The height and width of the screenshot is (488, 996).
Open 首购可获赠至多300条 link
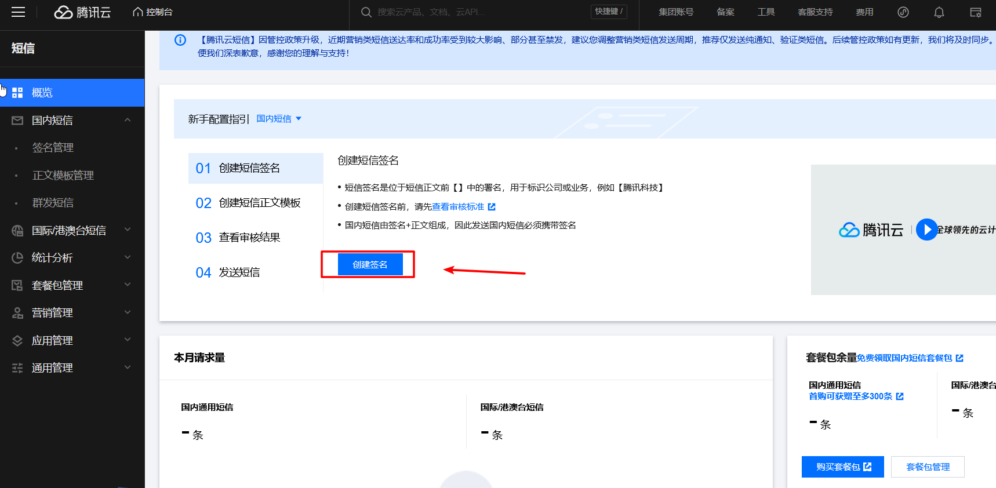(x=850, y=396)
